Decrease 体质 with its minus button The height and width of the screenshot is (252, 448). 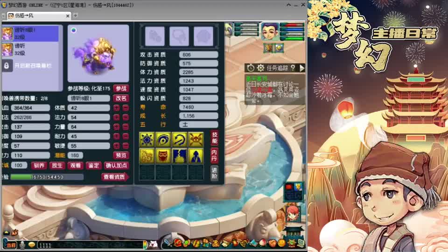pos(126,108)
